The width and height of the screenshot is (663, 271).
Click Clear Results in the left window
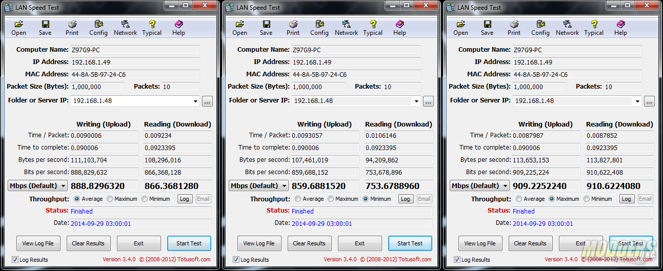88,243
